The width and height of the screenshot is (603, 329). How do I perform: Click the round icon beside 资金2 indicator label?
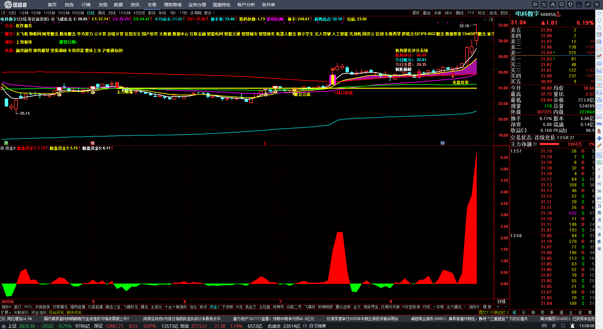(2, 148)
